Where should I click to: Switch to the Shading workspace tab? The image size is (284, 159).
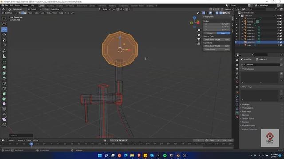[x=92, y=6]
